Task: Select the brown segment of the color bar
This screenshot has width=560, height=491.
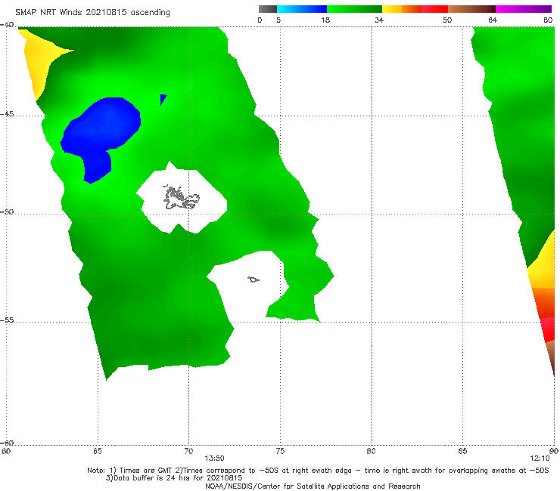Action: tap(471, 9)
